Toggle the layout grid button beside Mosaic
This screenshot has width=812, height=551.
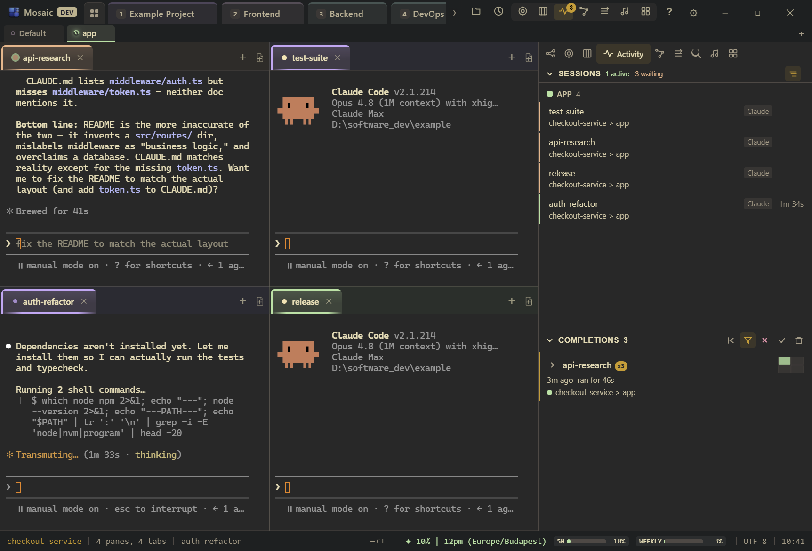pos(94,13)
